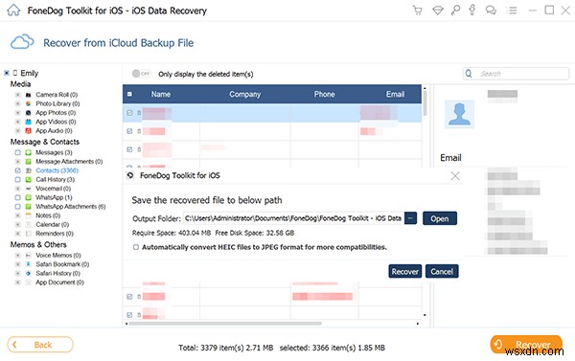Viewport: 575px width, 361px height.
Task: Open Messages (3) category
Action: click(x=54, y=152)
